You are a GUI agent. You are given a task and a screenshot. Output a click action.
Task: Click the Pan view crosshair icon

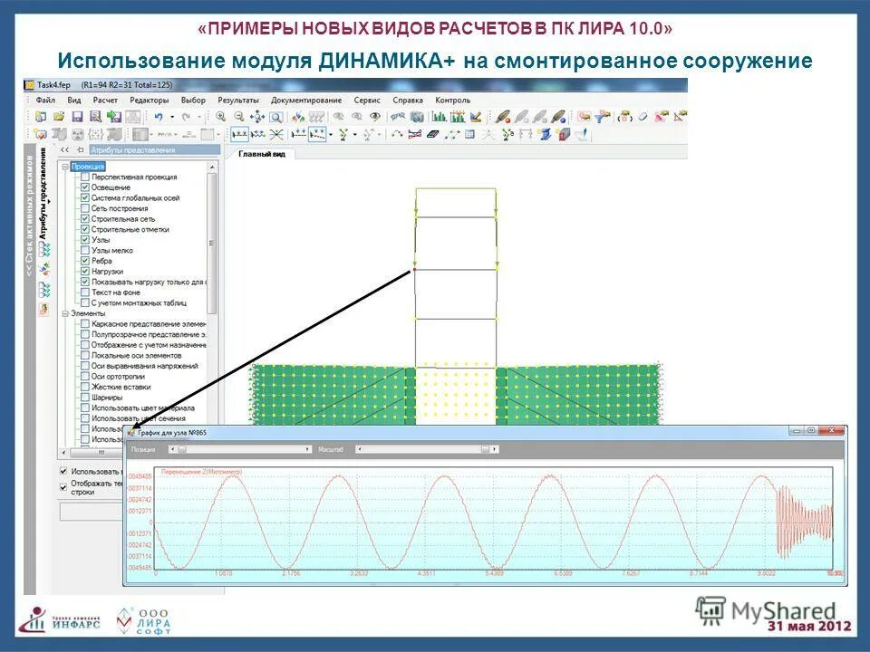click(x=256, y=117)
